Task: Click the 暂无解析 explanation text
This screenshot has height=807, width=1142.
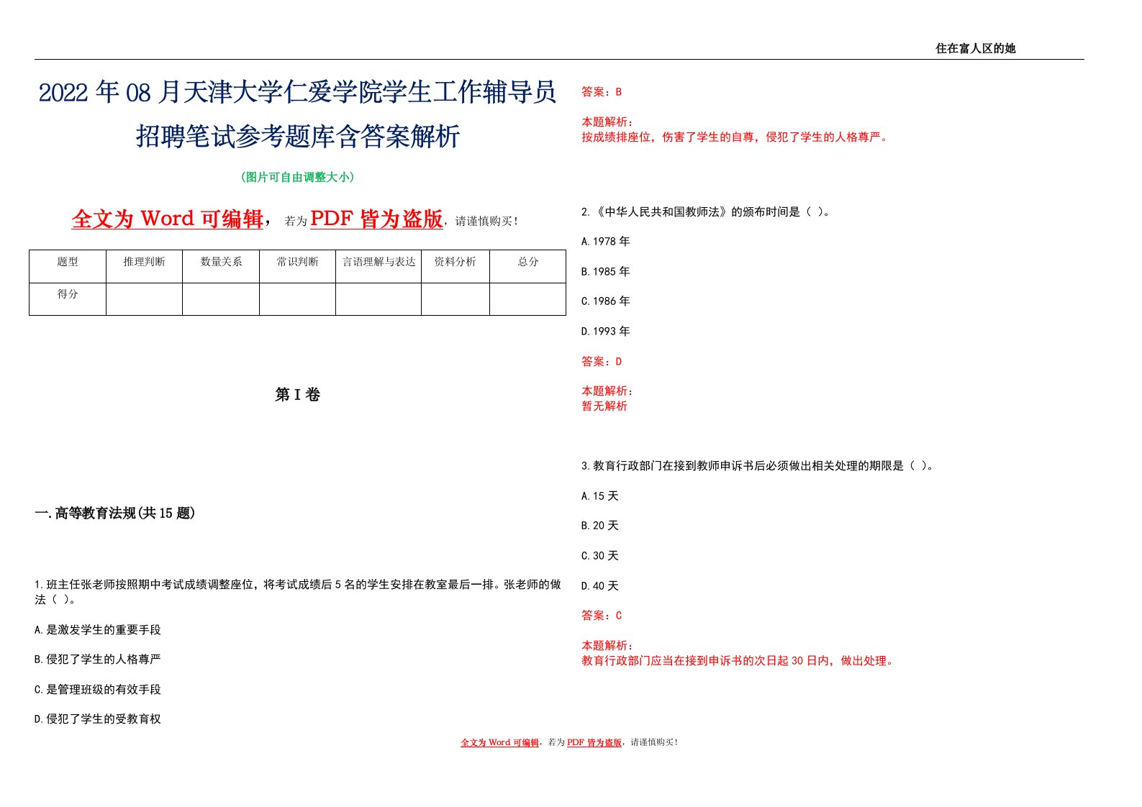Action: pyautogui.click(x=604, y=406)
